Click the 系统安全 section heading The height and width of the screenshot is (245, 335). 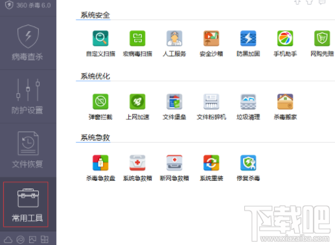(95, 15)
